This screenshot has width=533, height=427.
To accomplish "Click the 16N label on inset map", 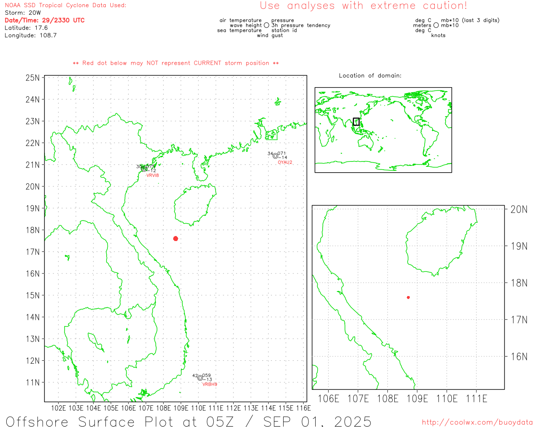I will click(x=519, y=357).
